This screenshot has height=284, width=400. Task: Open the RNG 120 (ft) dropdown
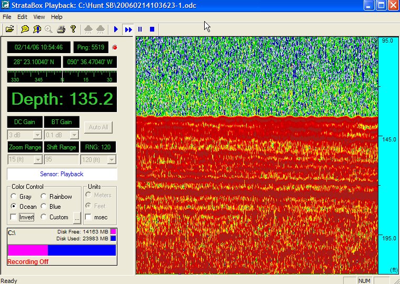(x=112, y=159)
